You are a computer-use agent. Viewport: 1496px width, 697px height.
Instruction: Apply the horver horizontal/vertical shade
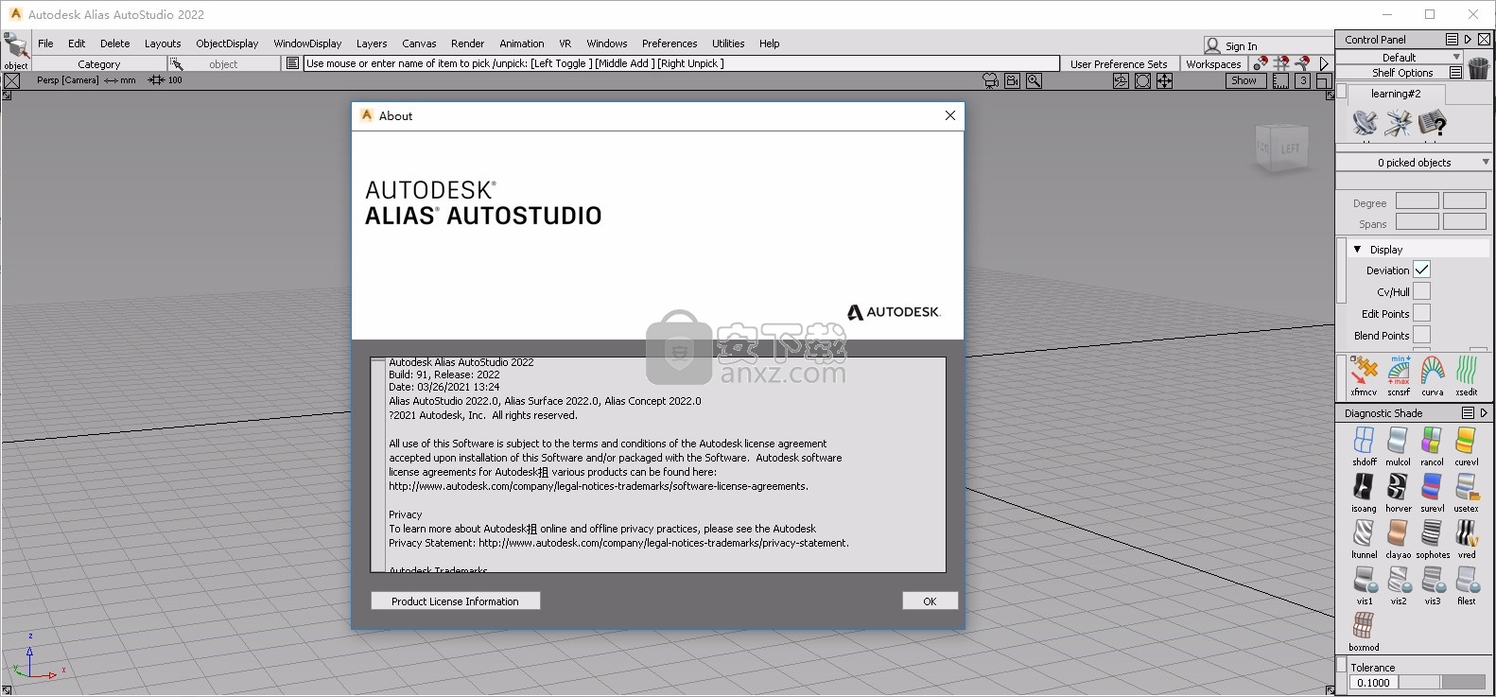(x=1398, y=487)
